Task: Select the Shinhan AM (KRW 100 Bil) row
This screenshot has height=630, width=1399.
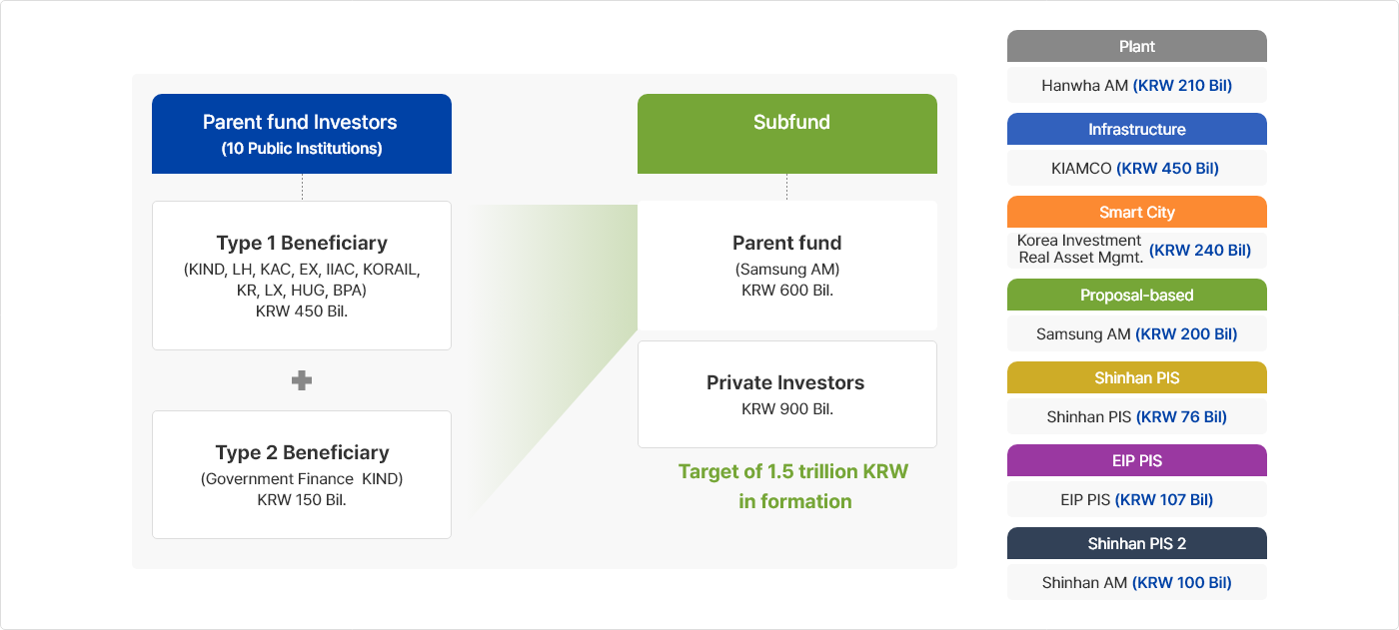Action: 1137,582
